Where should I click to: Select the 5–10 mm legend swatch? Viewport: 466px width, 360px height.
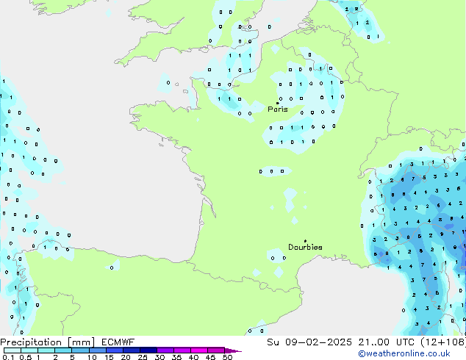[80, 350]
